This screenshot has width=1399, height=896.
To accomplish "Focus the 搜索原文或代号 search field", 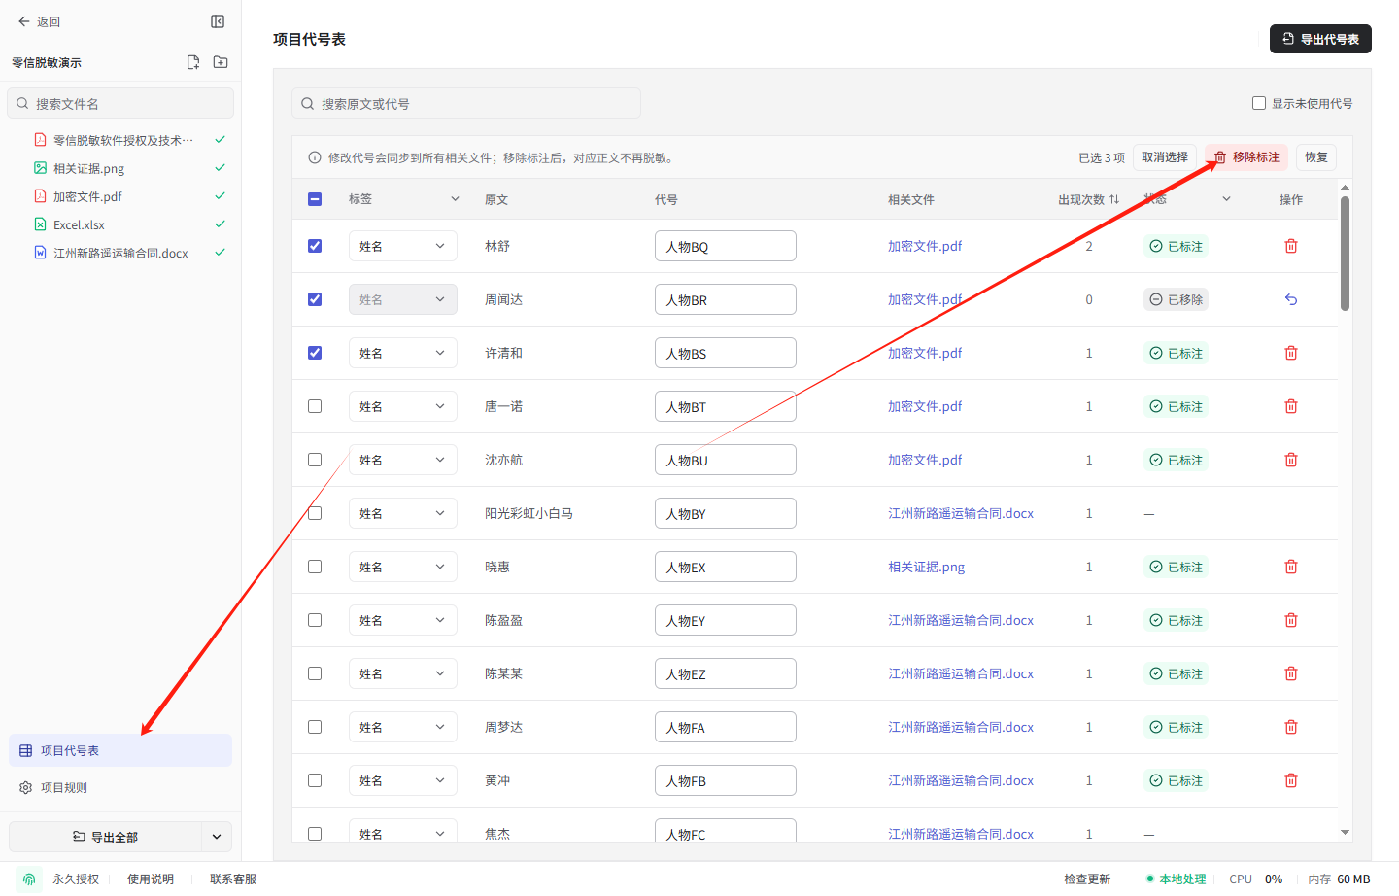I will click(x=466, y=103).
